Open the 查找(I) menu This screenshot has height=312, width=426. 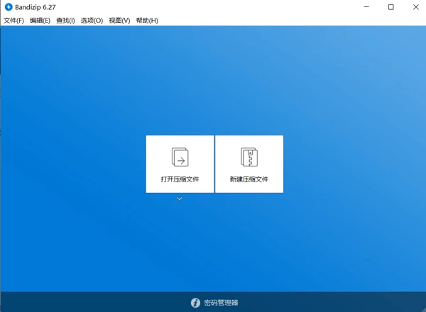(65, 21)
